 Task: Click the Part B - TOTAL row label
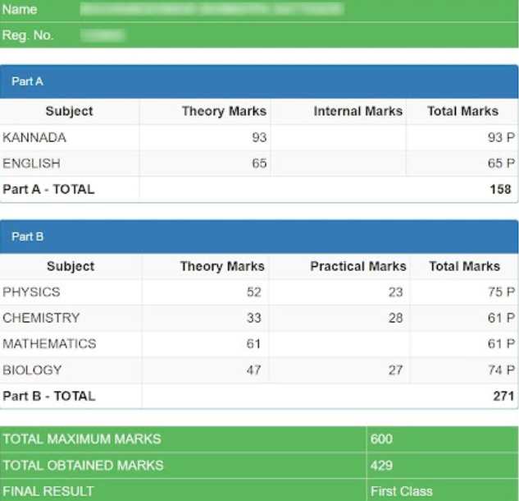49,396
